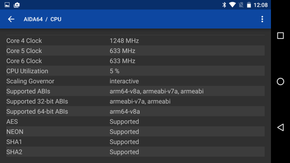The height and width of the screenshot is (163, 290).
Task: Tap the Android back triangle button
Action: [280, 127]
